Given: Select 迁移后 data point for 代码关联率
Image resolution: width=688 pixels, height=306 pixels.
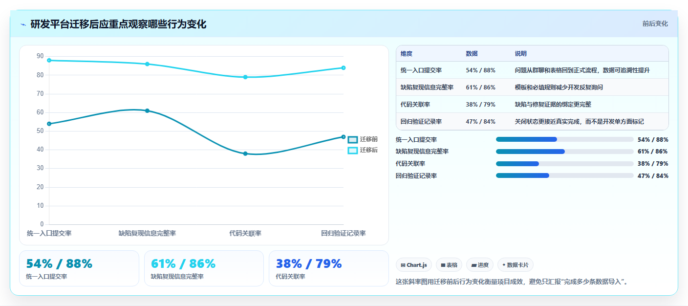Looking at the screenshot, I should click(x=245, y=77).
